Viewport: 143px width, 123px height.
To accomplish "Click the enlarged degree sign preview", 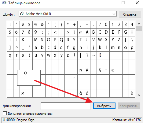I will tap(29, 78).
